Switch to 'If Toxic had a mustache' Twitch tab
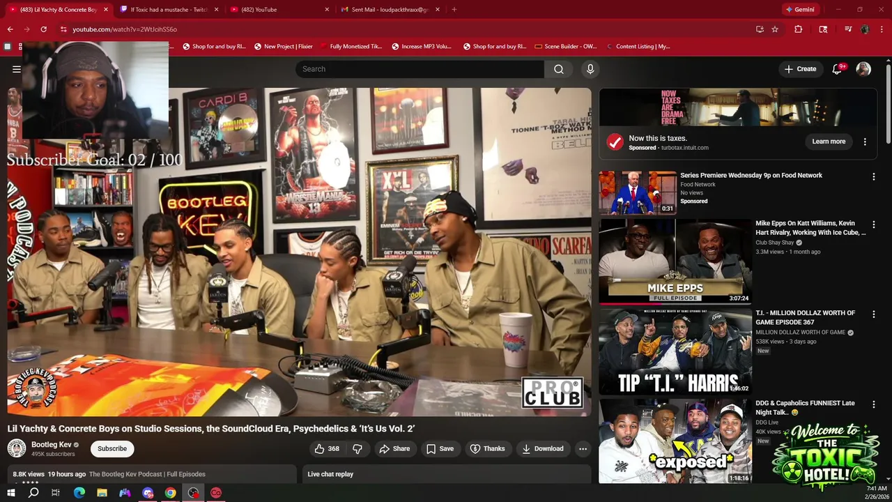The width and height of the screenshot is (892, 502). pos(169,10)
